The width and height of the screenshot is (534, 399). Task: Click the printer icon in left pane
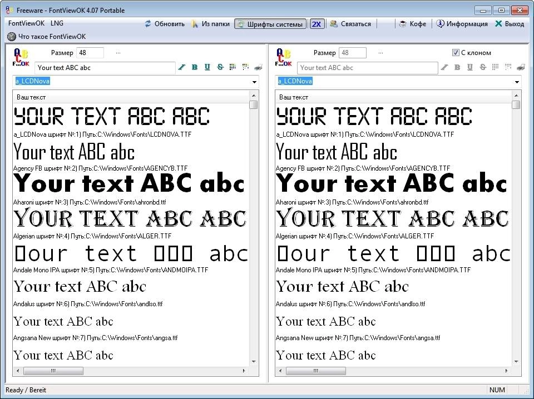258,67
